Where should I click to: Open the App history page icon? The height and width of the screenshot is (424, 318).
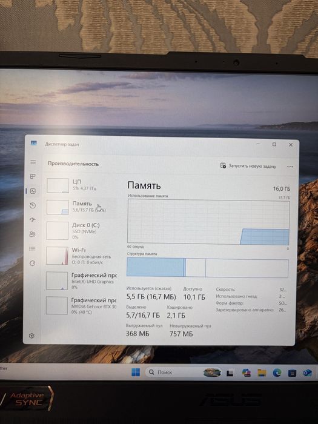33,205
